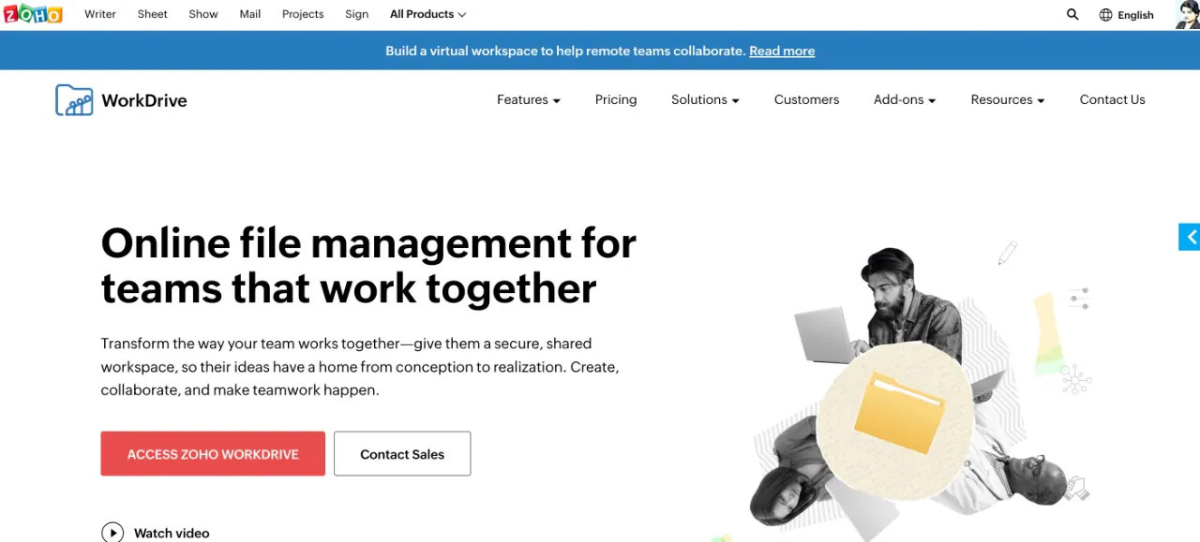Click the headline 'Online file management for'
Image resolution: width=1200 pixels, height=542 pixels.
click(x=368, y=243)
